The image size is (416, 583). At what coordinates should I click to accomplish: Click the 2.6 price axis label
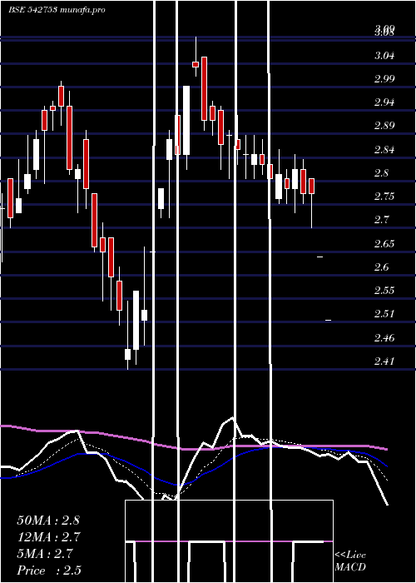382,267
